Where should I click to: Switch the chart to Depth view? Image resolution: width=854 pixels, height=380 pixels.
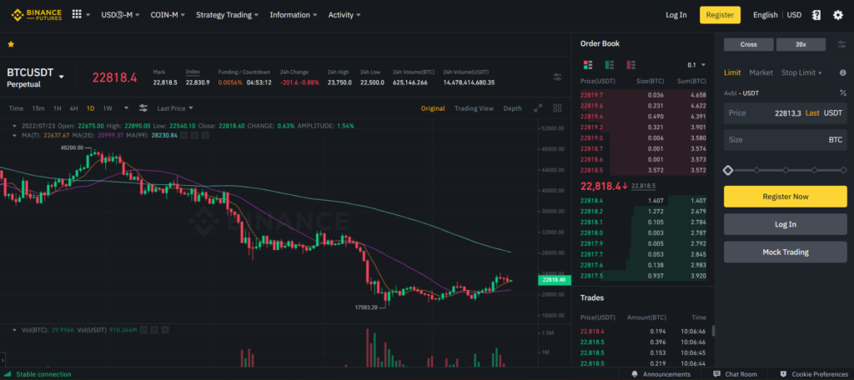(x=512, y=108)
